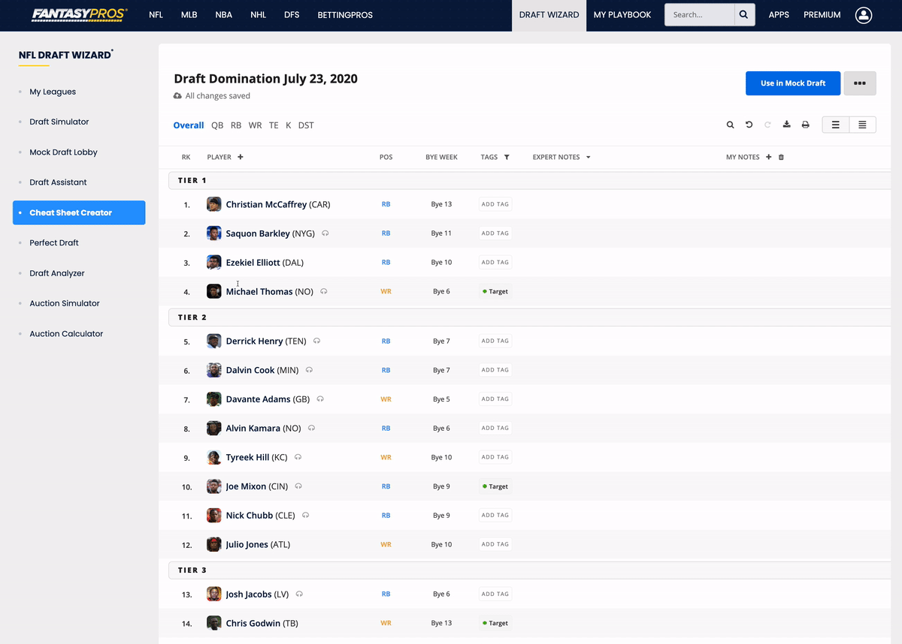Add a player using the plus icon

241,157
